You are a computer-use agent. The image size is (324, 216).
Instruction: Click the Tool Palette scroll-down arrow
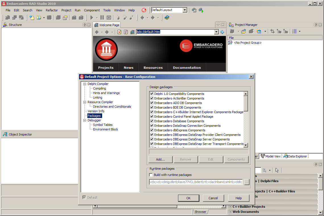[320, 212]
